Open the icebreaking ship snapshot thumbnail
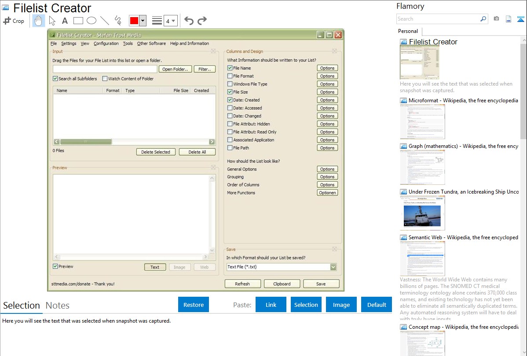This screenshot has height=356, width=527. pos(422,213)
